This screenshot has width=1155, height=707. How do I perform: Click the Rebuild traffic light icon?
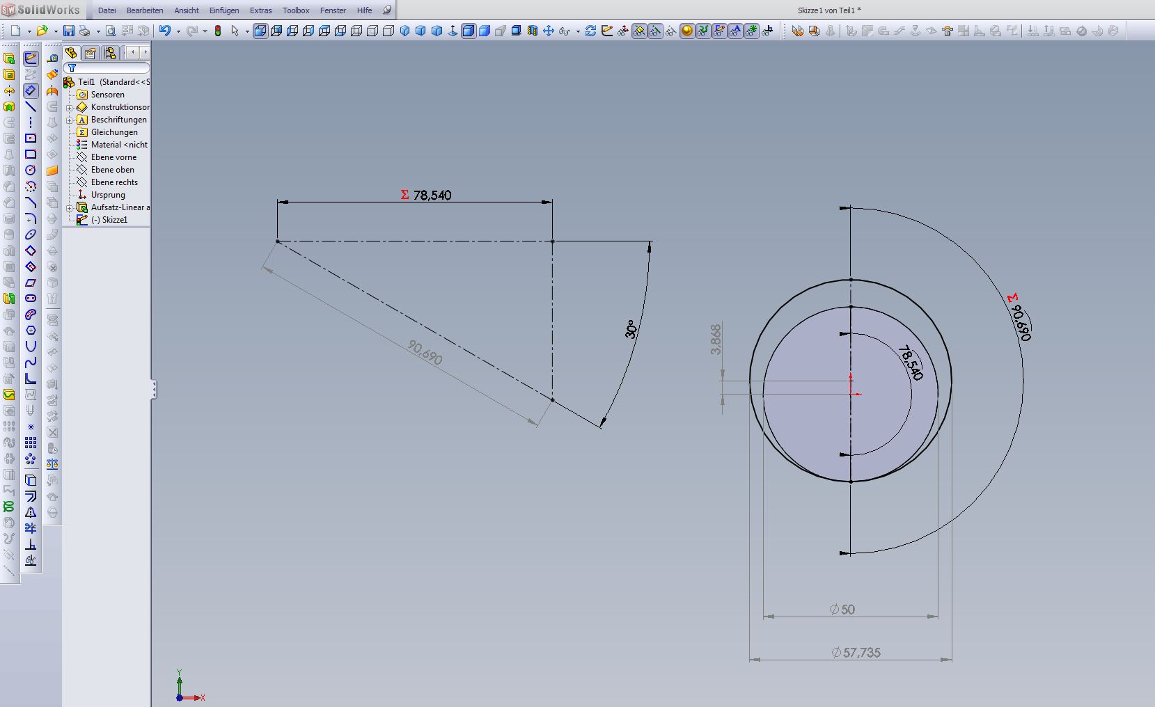pyautogui.click(x=218, y=31)
